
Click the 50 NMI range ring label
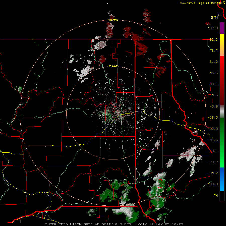[x=113, y=67]
